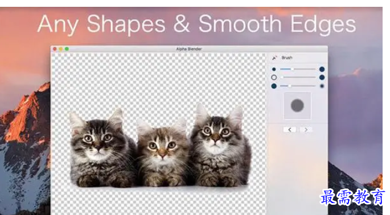Click the small dot icon left of the top slider
Viewport: 390px width, 215px height.
coord(274,69)
